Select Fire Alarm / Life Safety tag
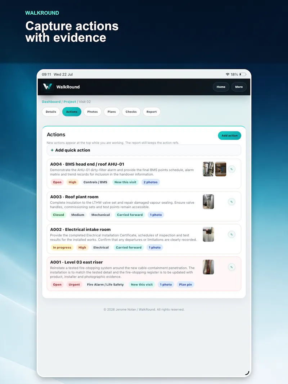The image size is (288, 384). coord(105,285)
